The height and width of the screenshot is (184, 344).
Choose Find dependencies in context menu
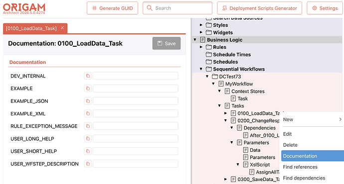(x=313, y=178)
